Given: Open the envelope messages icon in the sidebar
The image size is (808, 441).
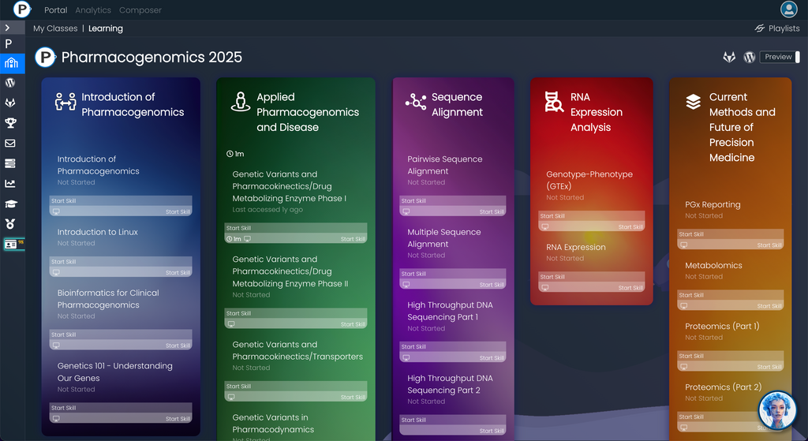Looking at the screenshot, I should [x=10, y=144].
